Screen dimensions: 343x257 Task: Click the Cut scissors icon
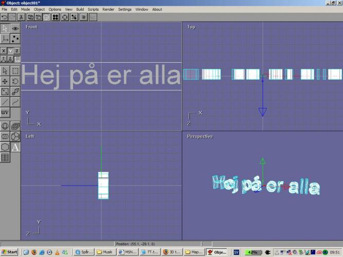point(21,17)
